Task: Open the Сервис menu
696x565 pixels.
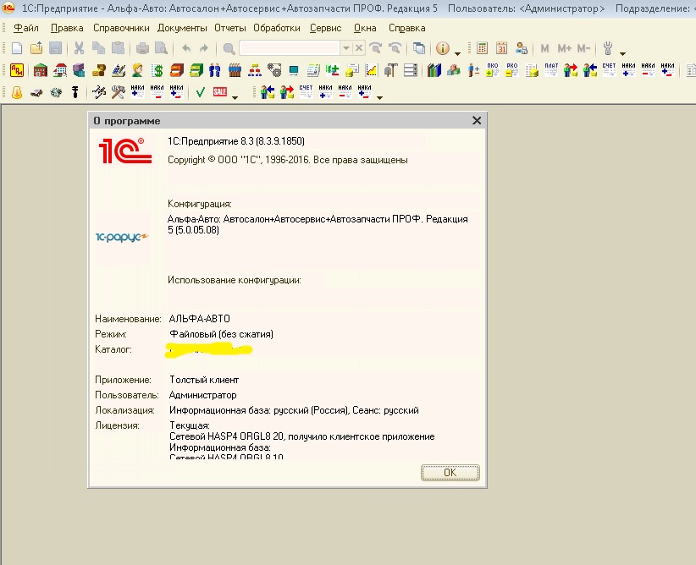Action: [x=325, y=28]
